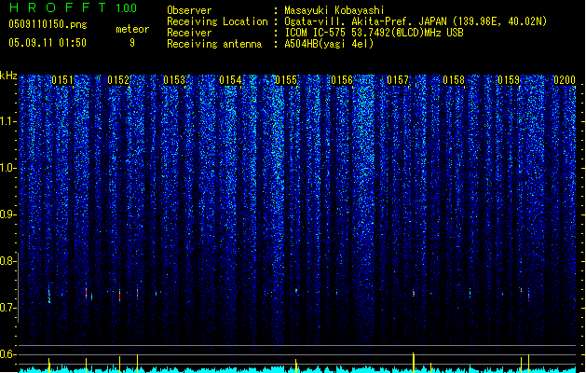The width and height of the screenshot is (586, 373).
Task: Click the 0159 time label
Action: point(509,80)
